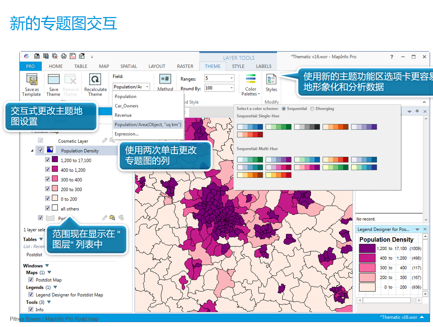Collapse the Windows section arrow
The width and height of the screenshot is (433, 327).
[x=47, y=265]
